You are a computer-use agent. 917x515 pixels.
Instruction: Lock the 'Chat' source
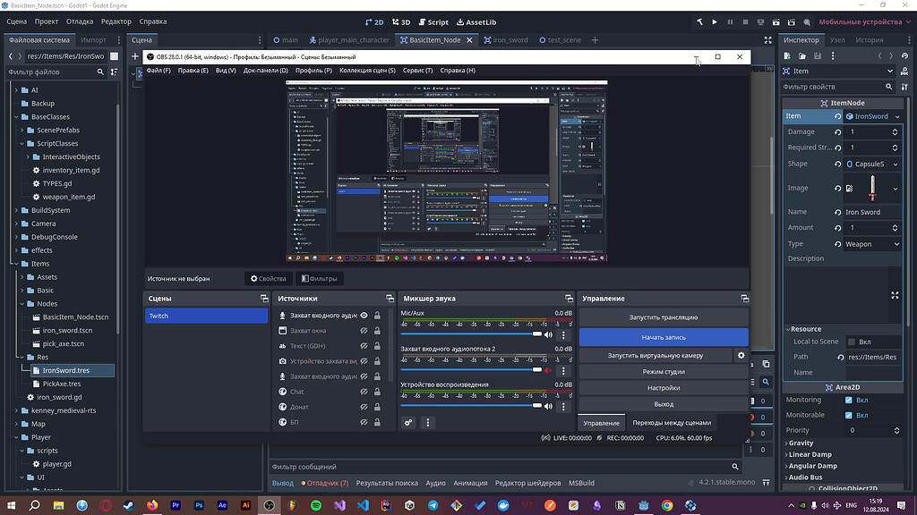pos(376,391)
